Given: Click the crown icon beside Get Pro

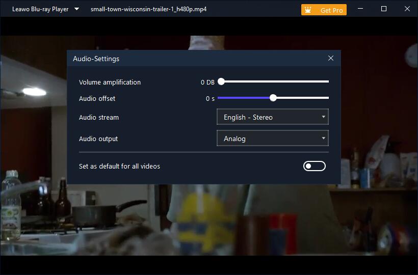Looking at the screenshot, I should click(307, 10).
